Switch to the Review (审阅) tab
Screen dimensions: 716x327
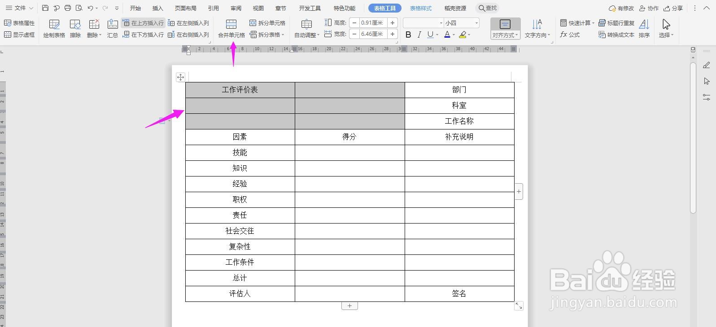point(236,8)
